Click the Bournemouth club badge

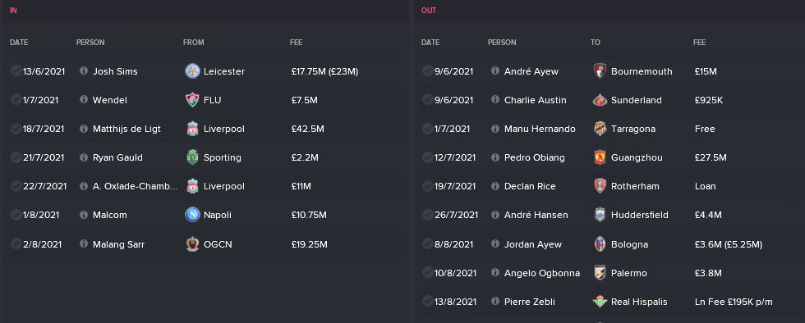point(599,71)
